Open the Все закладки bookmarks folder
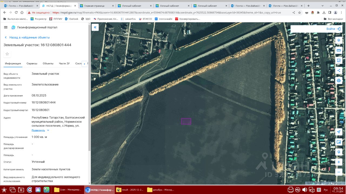This screenshot has height=194, width=346. 333,19
